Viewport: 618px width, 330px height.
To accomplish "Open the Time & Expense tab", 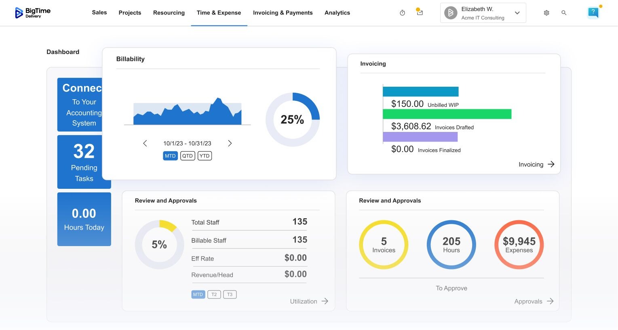I will point(219,13).
